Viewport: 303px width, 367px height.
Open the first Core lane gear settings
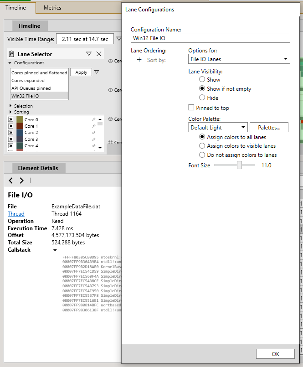(110, 61)
